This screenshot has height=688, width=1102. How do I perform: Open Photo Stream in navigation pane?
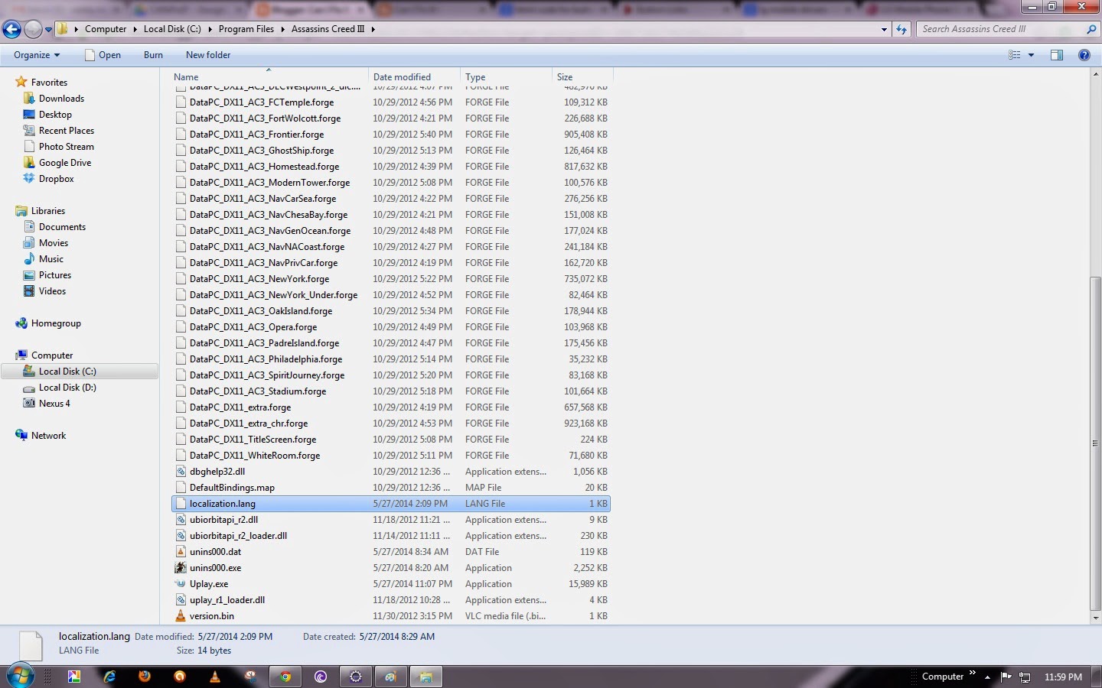pyautogui.click(x=66, y=147)
